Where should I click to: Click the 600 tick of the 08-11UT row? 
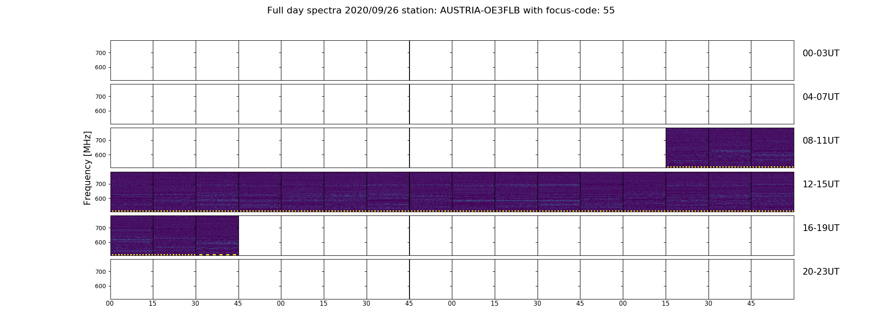pyautogui.click(x=100, y=155)
